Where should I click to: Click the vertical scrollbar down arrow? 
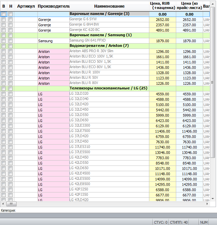point(213,199)
